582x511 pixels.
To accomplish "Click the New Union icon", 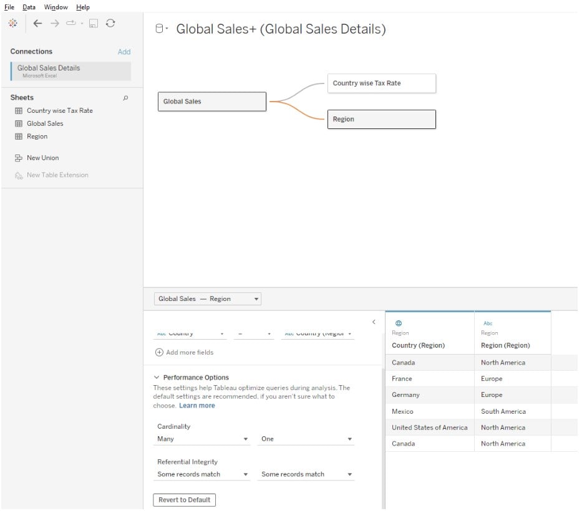I will coord(19,158).
